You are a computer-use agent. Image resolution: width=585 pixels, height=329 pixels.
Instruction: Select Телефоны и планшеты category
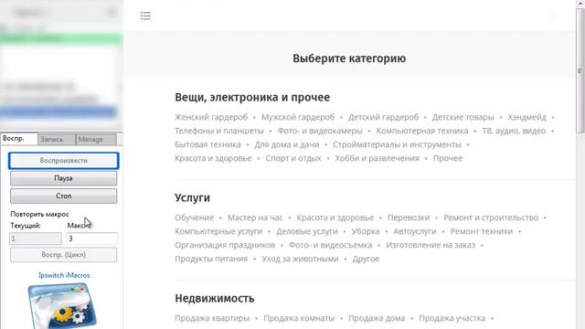click(219, 131)
